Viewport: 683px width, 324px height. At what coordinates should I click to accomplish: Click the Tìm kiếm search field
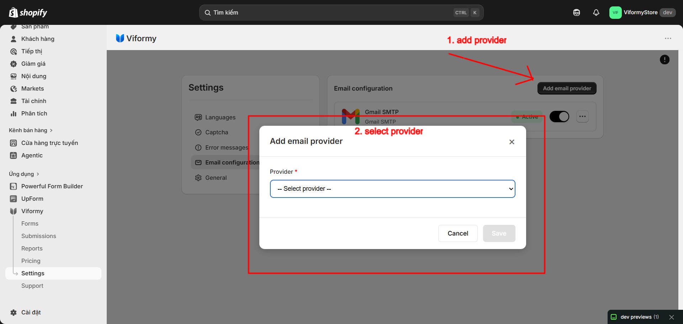click(x=341, y=12)
